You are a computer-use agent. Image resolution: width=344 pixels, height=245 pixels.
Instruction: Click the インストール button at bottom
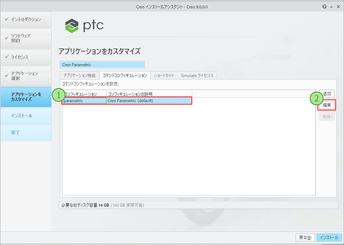pyautogui.click(x=329, y=238)
